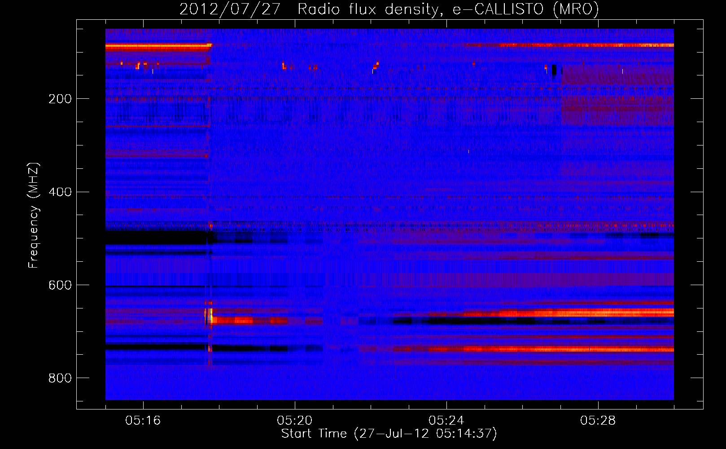The height and width of the screenshot is (449, 726).
Task: Click the 'Frequency (MHZ)' axis label
Action: pos(34,215)
